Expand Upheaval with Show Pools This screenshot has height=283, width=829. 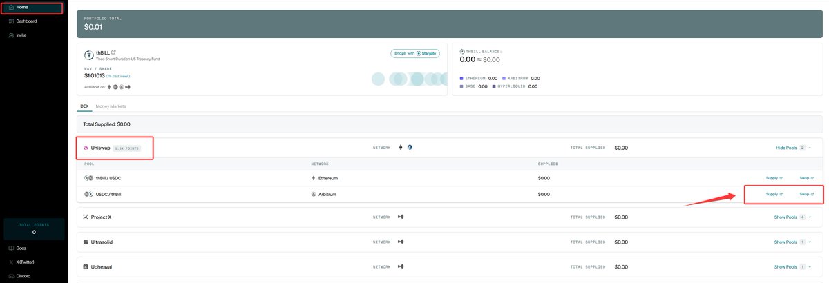click(786, 266)
